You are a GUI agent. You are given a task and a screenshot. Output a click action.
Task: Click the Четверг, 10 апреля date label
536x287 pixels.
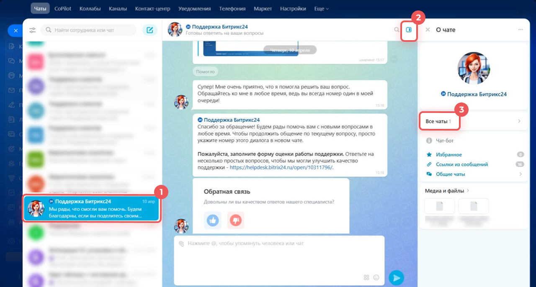[x=290, y=50]
